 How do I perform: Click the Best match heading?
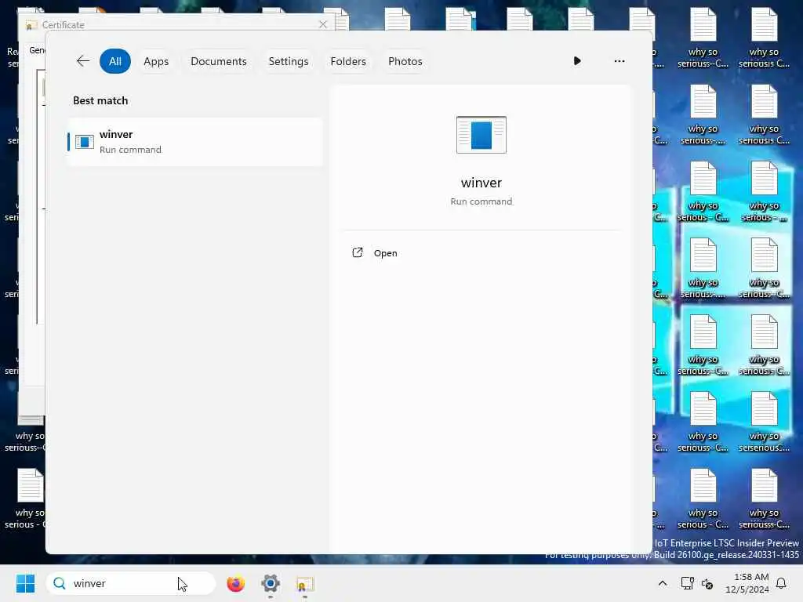click(x=100, y=101)
